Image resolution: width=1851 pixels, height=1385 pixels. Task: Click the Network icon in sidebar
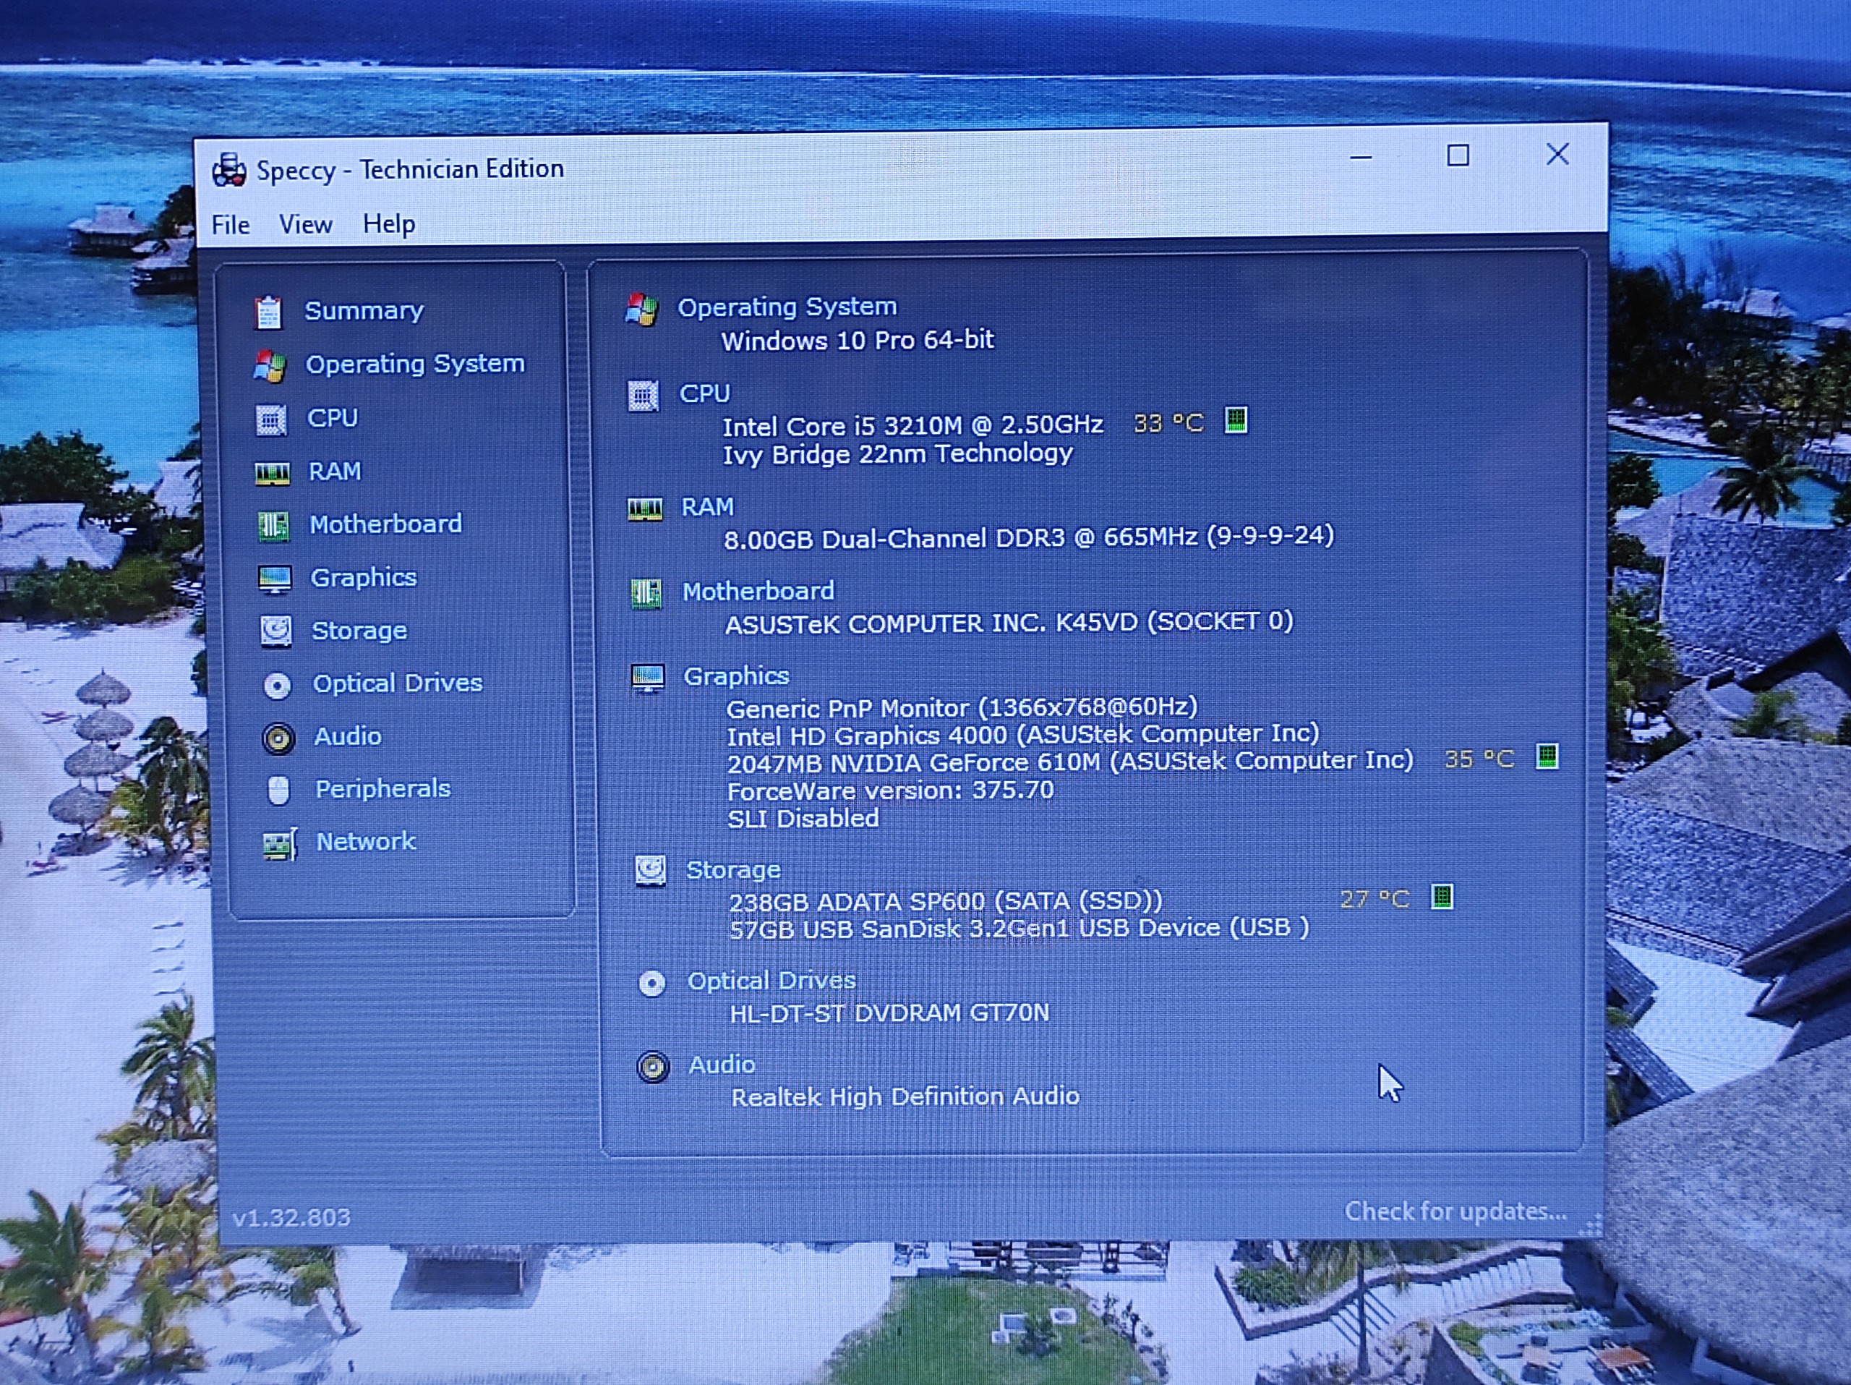(x=280, y=845)
